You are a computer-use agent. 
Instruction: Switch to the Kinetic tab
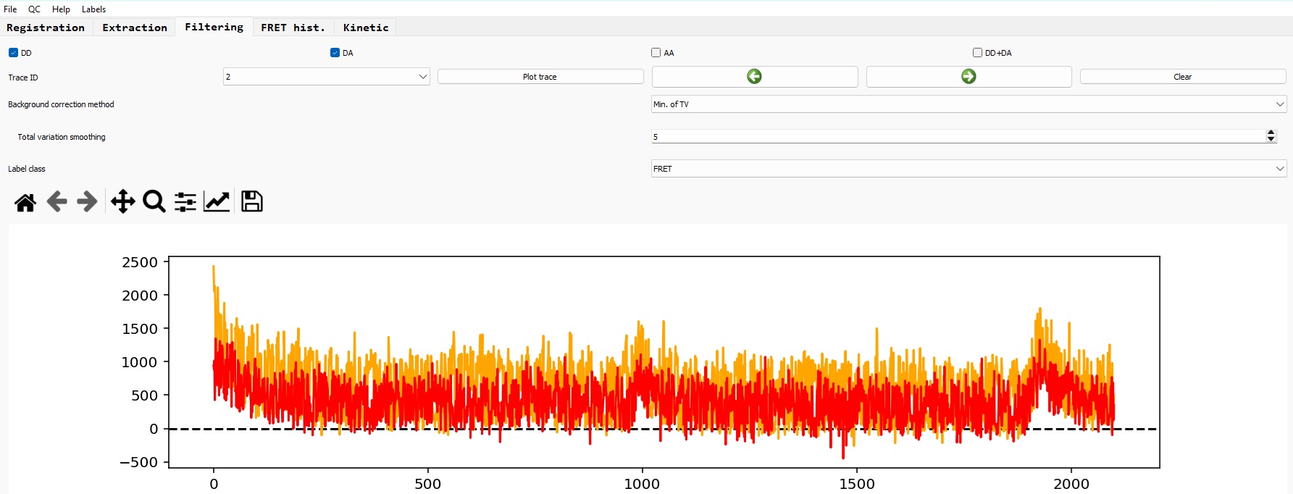(366, 28)
